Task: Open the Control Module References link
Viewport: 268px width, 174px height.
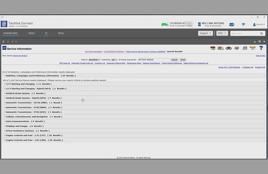Action: pos(172,63)
